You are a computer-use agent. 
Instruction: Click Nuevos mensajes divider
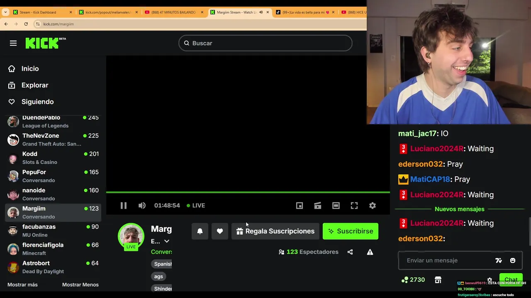tap(460, 209)
